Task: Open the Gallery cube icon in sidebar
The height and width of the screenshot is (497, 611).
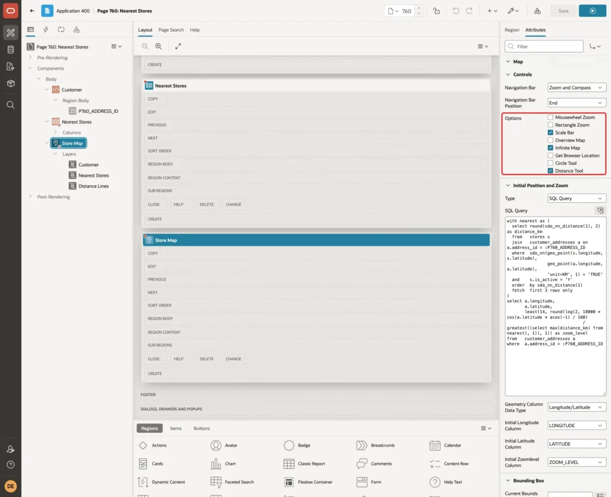Action: [x=11, y=84]
